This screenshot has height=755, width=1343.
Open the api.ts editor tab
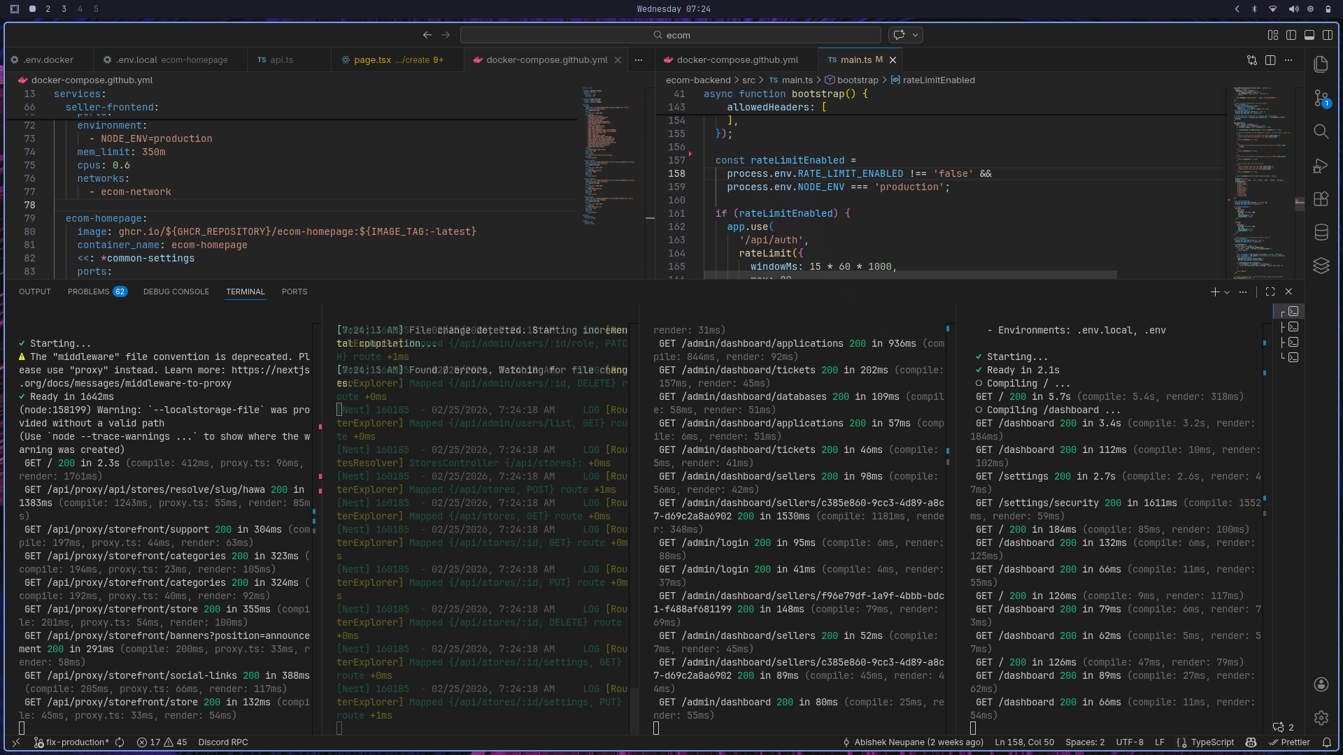click(282, 59)
